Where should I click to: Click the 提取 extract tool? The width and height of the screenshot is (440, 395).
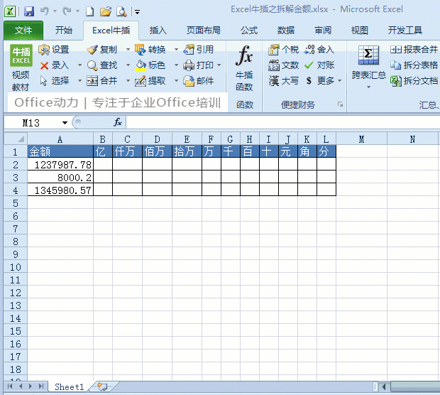pos(150,81)
